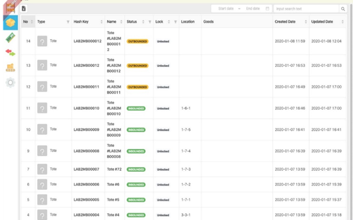Click the export file icon above table
353x220 pixels.
pyautogui.click(x=24, y=8)
